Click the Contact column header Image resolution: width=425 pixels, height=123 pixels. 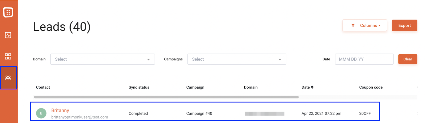pos(43,87)
